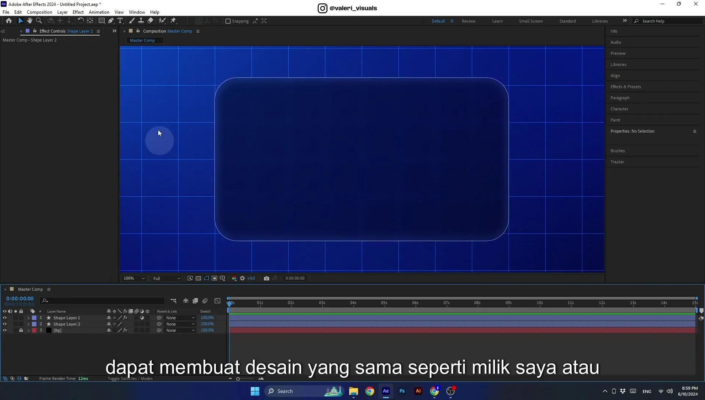Expand Shape Layer 1 properties
The image size is (705, 400).
(x=28, y=318)
